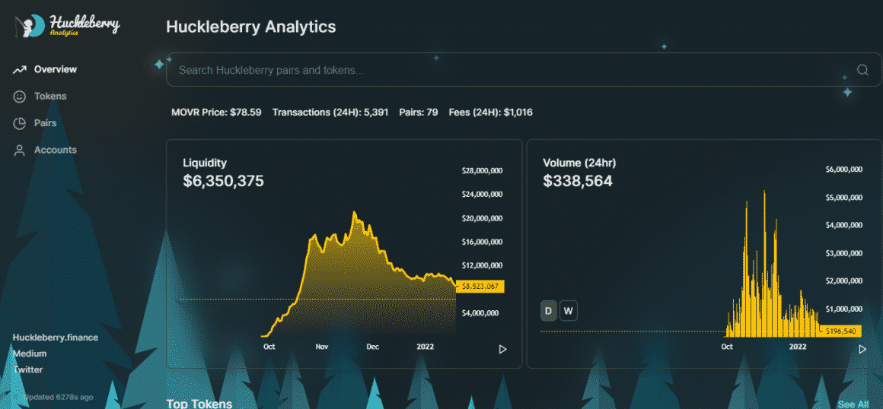
Task: Click the MOVR Price: $78.59 text
Action: (x=216, y=112)
